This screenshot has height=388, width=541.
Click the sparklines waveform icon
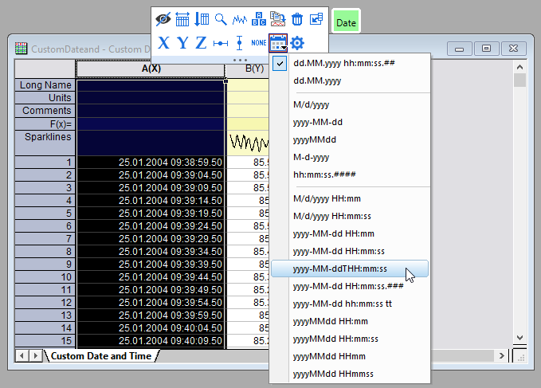coord(240,20)
